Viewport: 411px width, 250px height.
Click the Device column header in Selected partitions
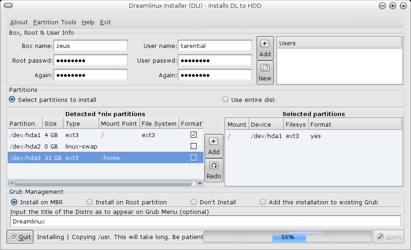[266, 124]
